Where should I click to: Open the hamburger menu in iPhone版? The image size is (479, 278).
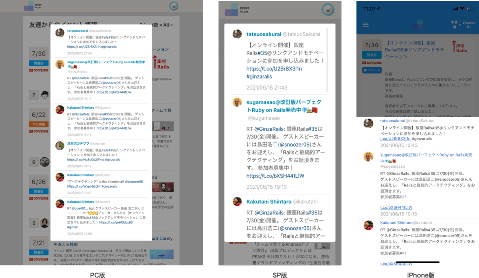[x=366, y=25]
